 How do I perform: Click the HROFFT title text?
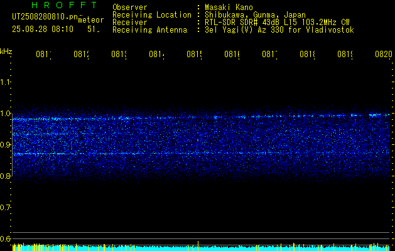coord(64,5)
